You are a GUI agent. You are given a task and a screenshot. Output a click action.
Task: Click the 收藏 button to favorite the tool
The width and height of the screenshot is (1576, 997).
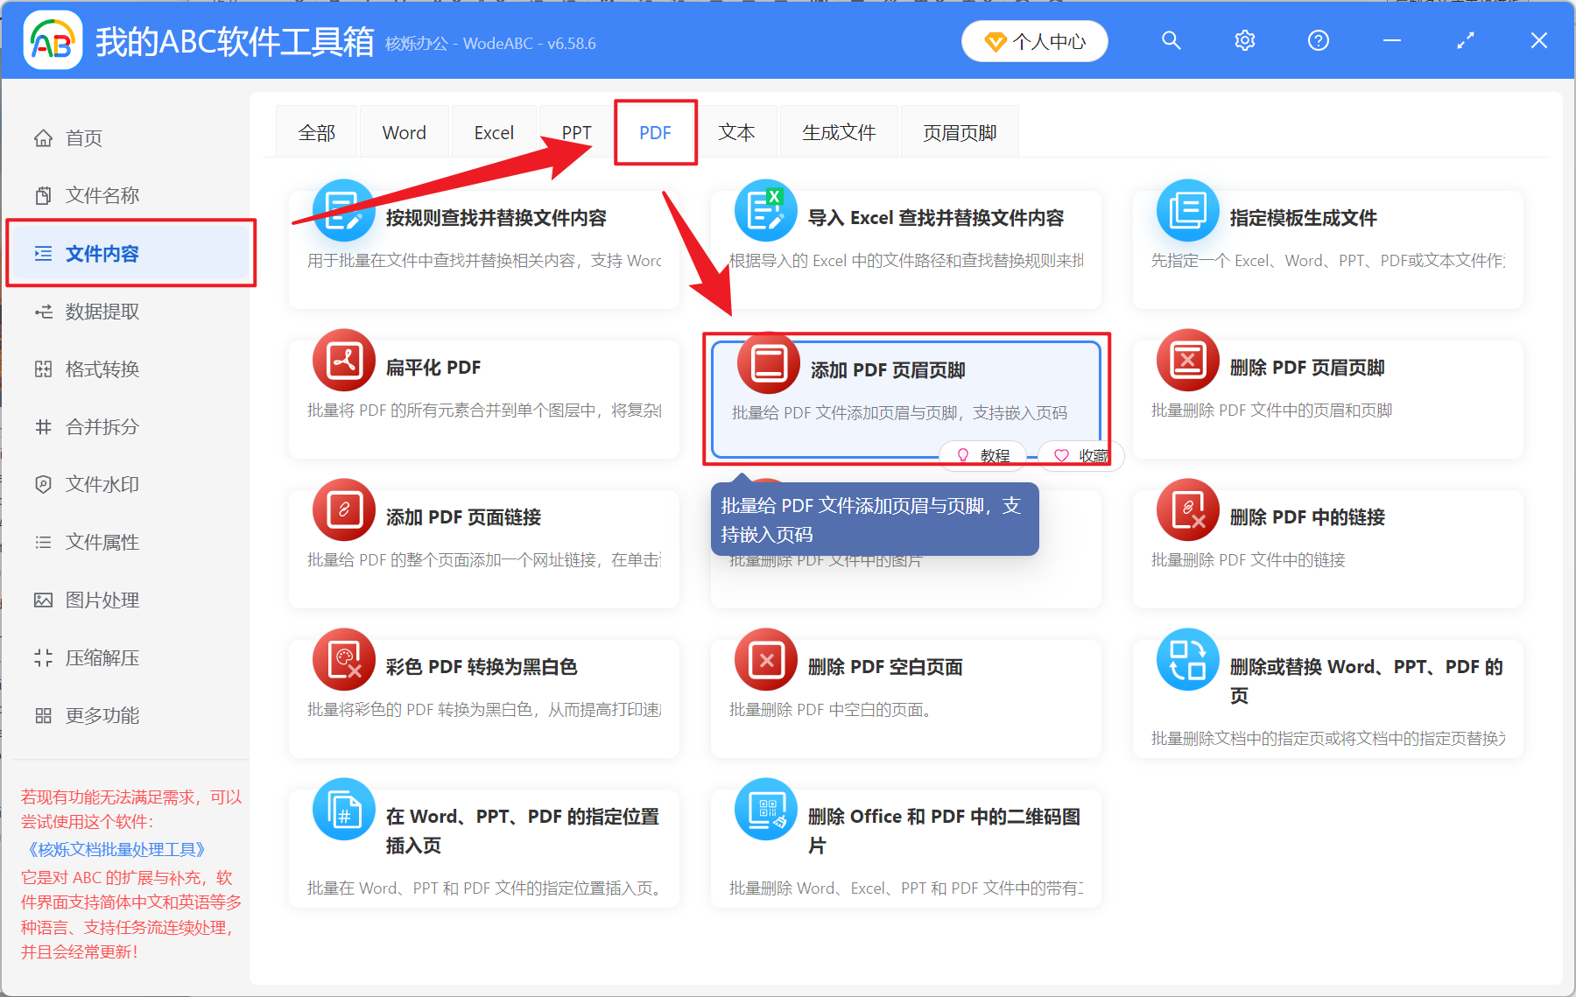point(1080,455)
